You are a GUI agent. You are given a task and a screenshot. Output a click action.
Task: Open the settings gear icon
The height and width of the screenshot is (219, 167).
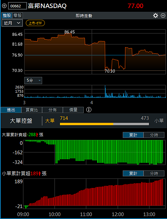(x=155, y=15)
